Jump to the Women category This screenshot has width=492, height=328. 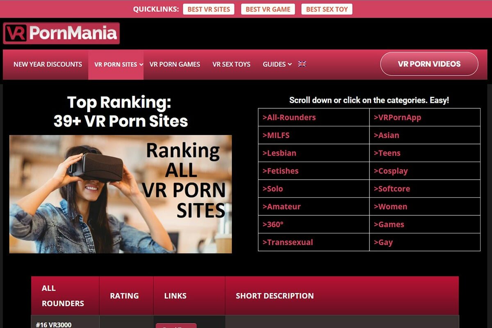point(390,207)
